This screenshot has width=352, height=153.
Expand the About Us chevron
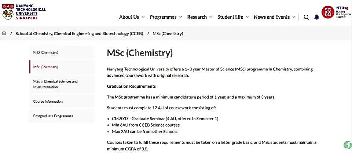coord(143,17)
